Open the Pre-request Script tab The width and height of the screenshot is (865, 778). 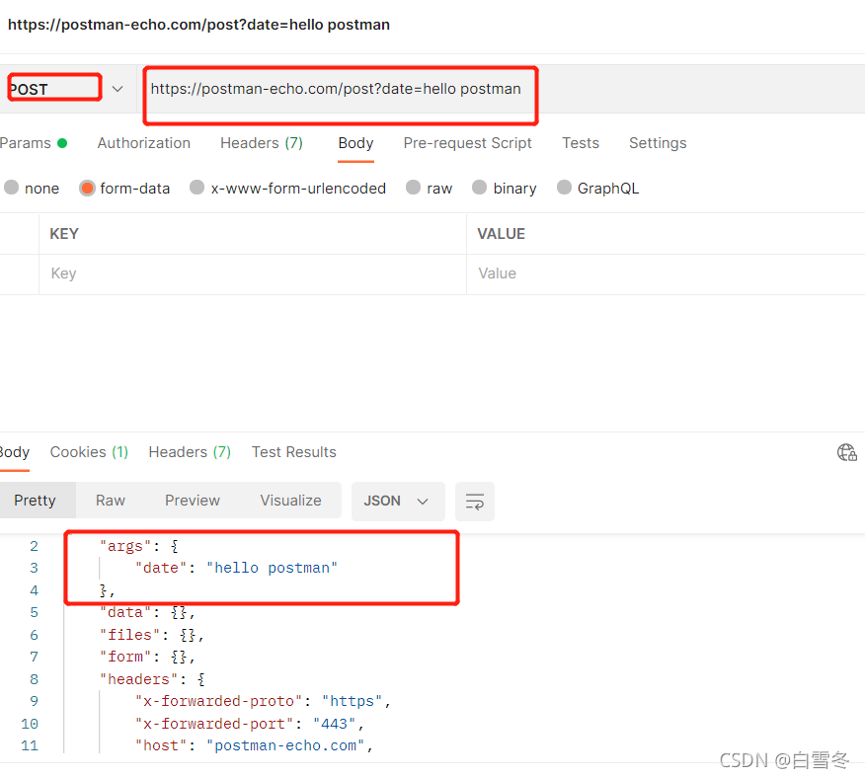(x=467, y=143)
